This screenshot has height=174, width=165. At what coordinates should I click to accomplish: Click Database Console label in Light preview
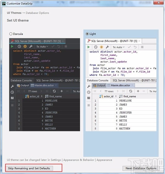tap(98, 80)
